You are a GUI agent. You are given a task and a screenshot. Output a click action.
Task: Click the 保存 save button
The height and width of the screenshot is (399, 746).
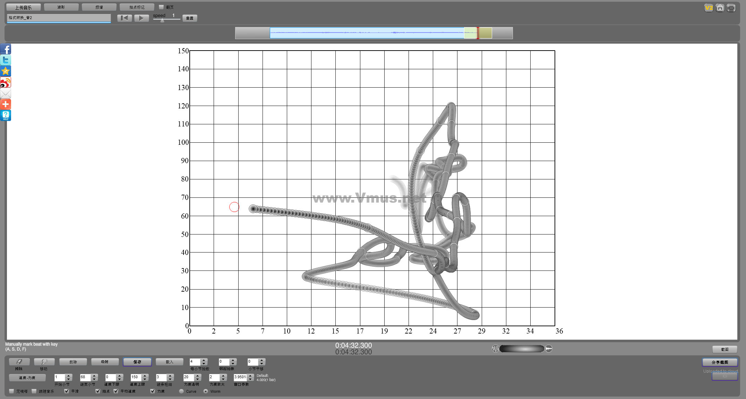(137, 362)
